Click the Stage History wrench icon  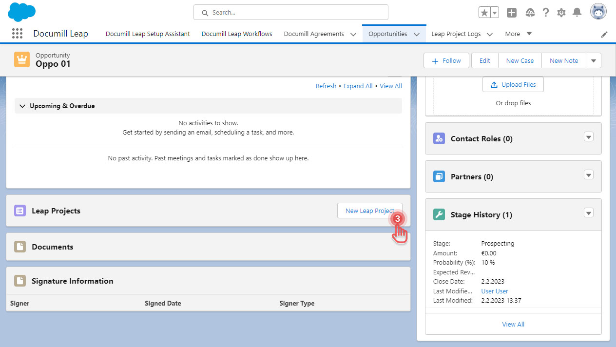point(439,214)
